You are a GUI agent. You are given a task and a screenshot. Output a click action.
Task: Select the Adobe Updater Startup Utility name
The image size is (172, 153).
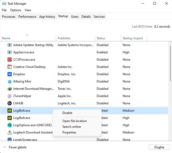pyautogui.click(x=33, y=45)
